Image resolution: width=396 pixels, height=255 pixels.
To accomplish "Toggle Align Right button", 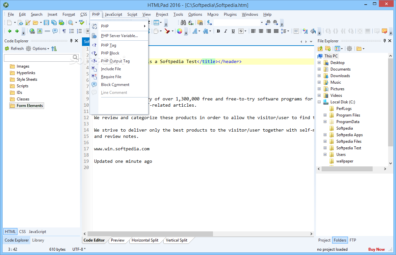I will [x=269, y=31].
